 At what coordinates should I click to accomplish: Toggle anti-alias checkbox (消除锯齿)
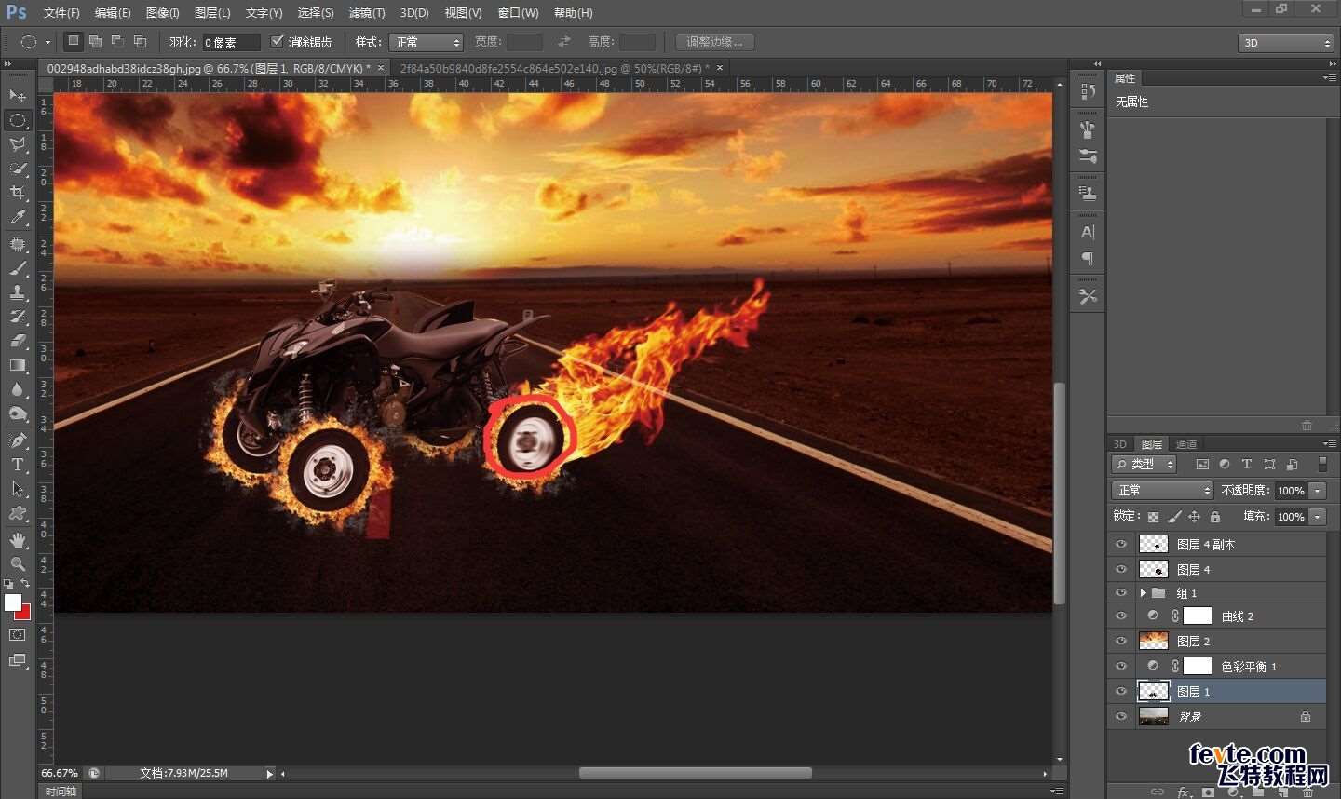point(277,41)
